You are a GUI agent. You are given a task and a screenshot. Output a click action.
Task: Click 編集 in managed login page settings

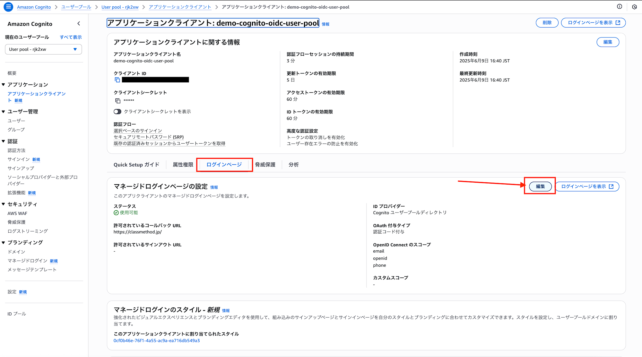point(540,187)
